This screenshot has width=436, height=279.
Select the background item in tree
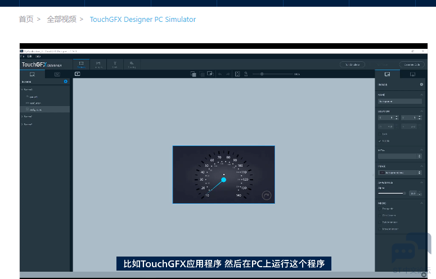point(45,109)
